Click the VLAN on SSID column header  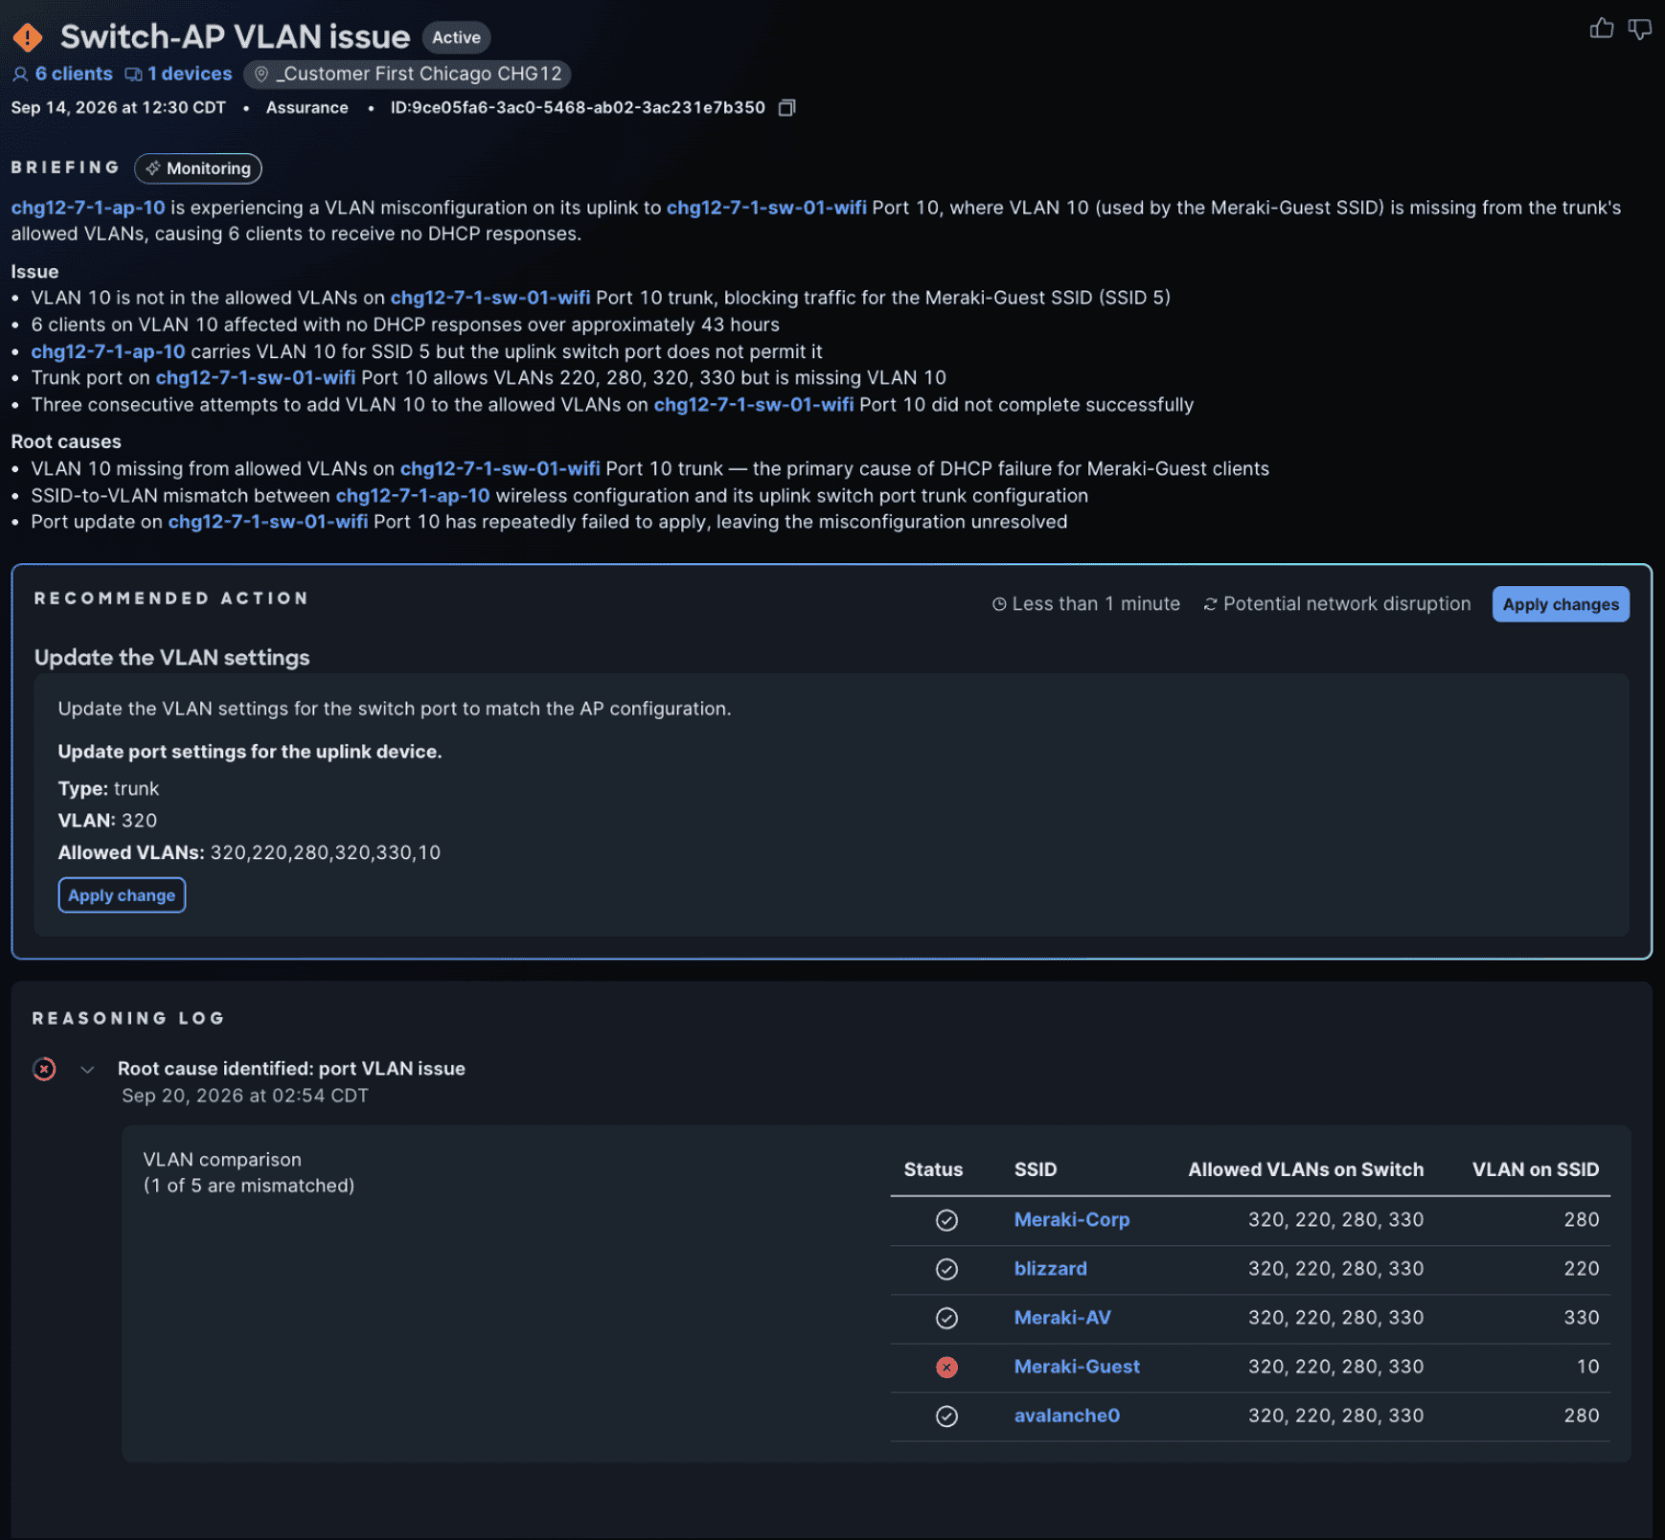pyautogui.click(x=1536, y=1169)
